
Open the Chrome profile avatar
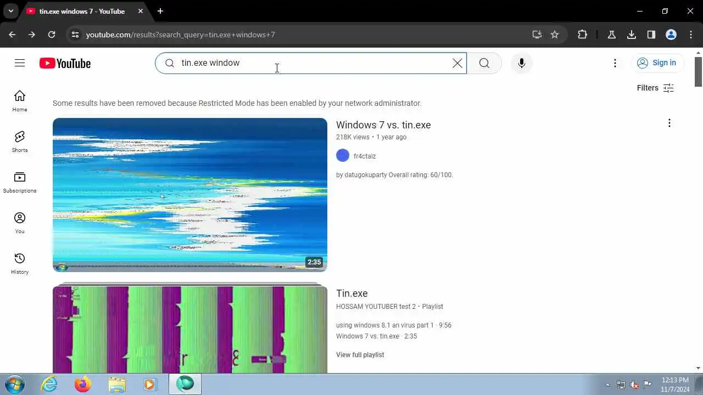point(671,35)
